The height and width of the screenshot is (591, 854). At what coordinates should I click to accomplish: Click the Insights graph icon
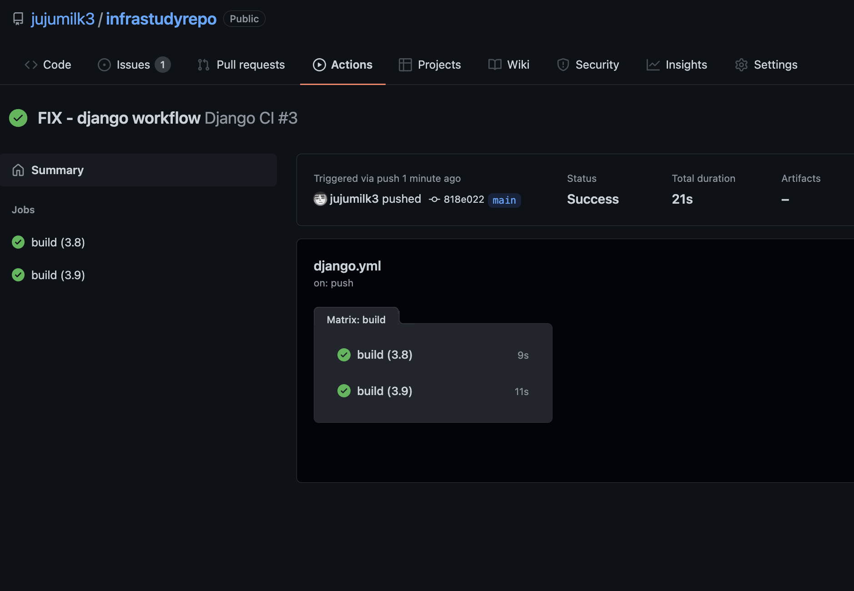pyautogui.click(x=653, y=65)
